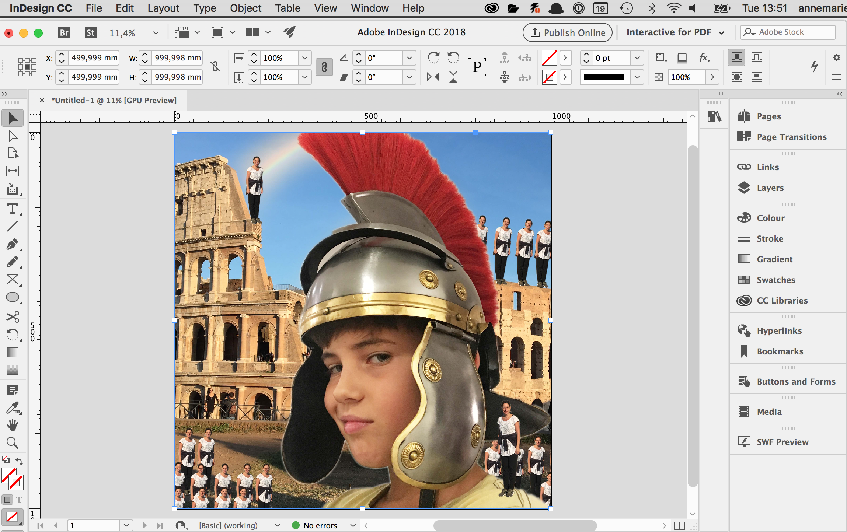Open the Interactive for PDF workspace switcher
This screenshot has width=847, height=532.
click(x=675, y=32)
